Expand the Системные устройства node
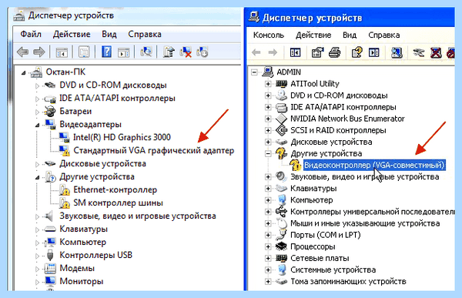The height and width of the screenshot is (298, 462). coord(268,270)
